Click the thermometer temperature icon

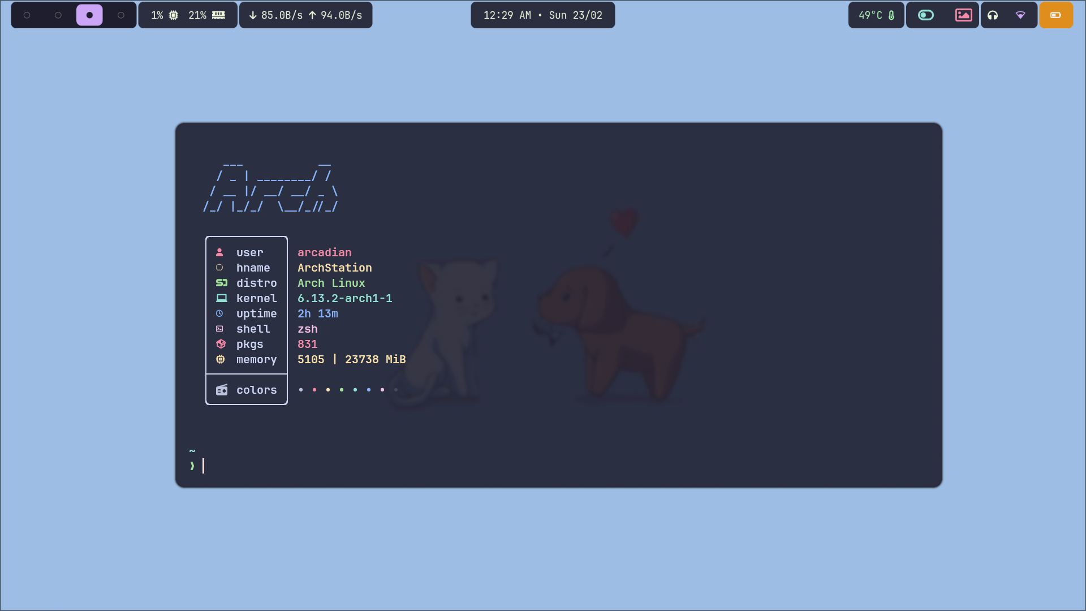click(891, 15)
